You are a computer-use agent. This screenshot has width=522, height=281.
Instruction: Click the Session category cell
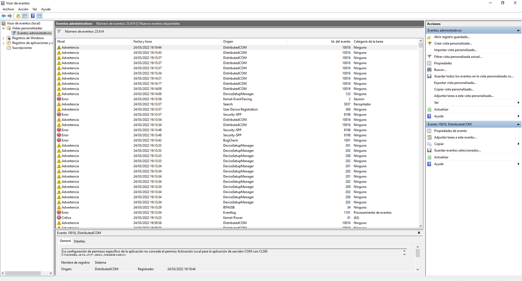(359, 99)
